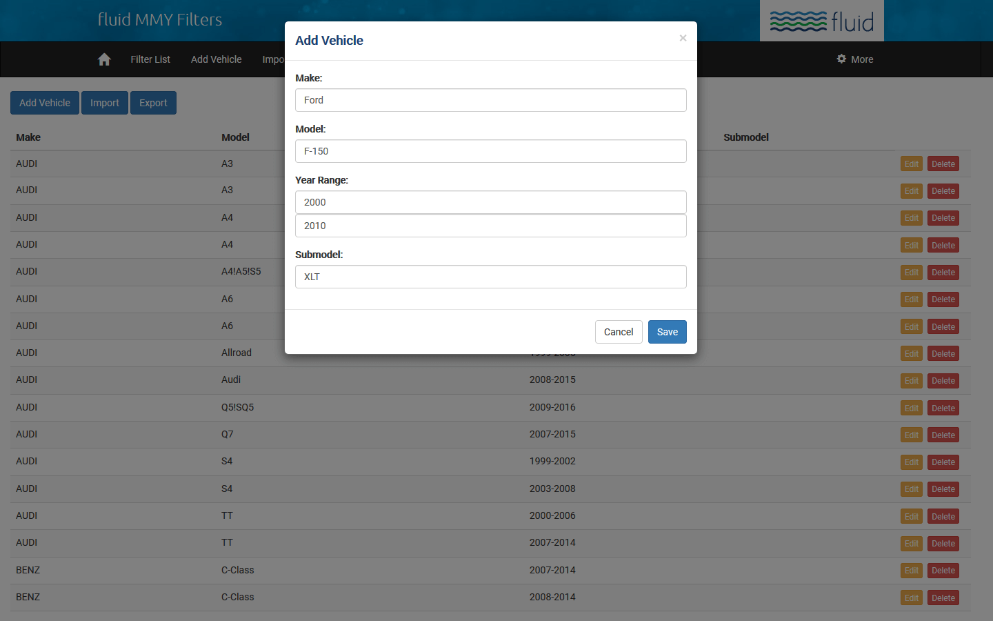
Task: Select the end year field showing 2010
Action: 490,226
